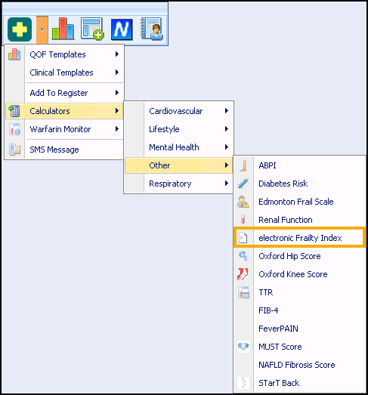The height and width of the screenshot is (395, 368).
Task: Open the Clinical Templates submenu arrow
Action: click(117, 73)
